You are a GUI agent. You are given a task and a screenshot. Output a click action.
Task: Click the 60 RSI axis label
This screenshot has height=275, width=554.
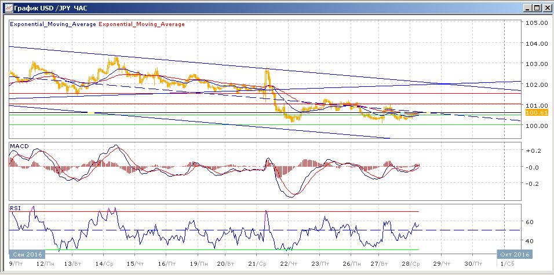tap(530, 222)
